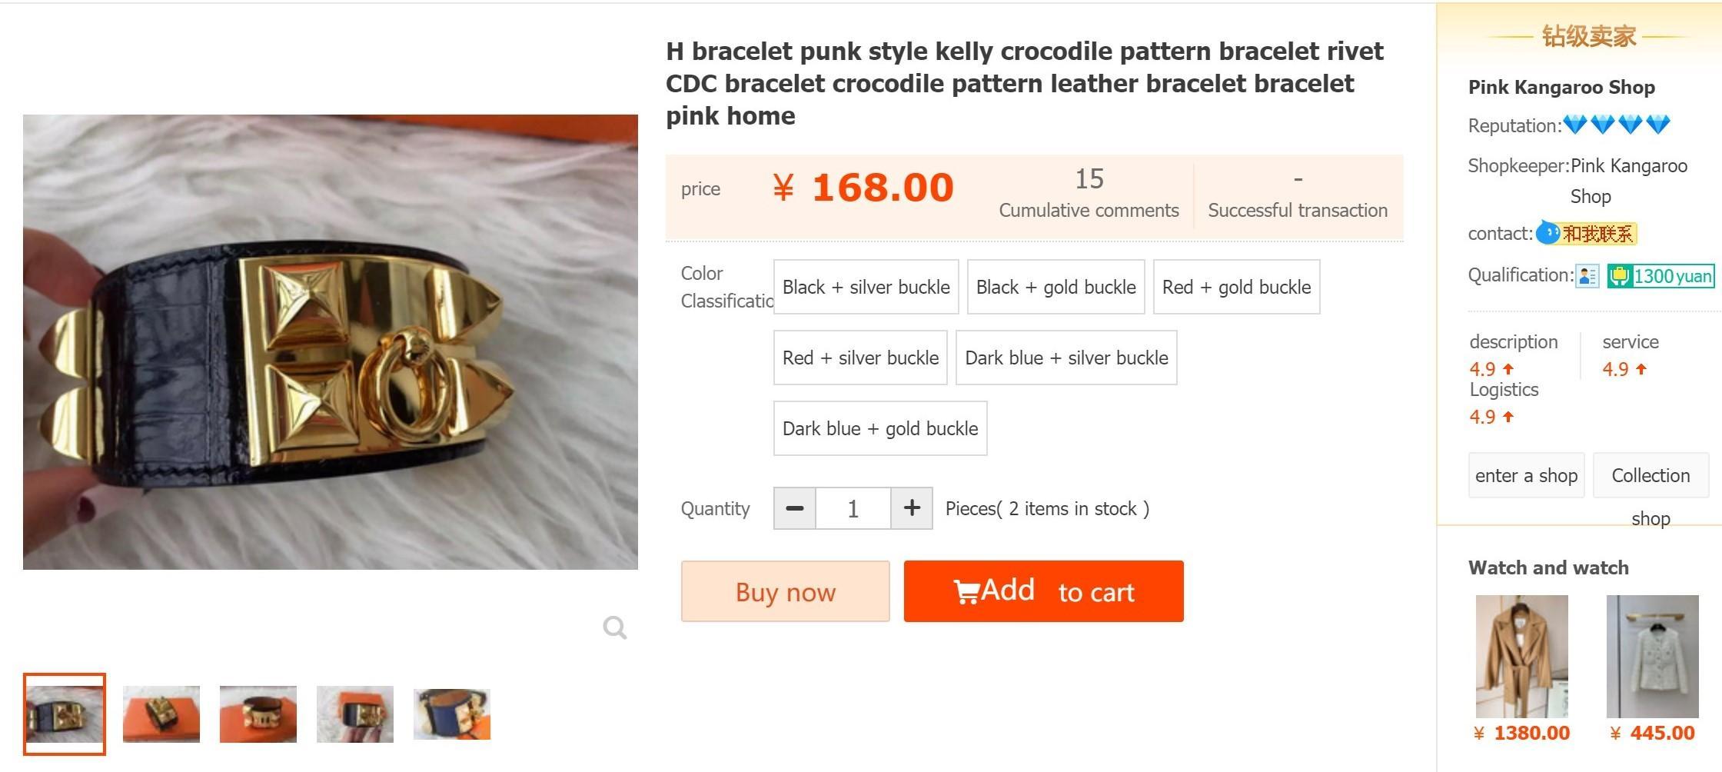
Task: Show the blue bracelet thumbnail image
Action: point(452,714)
